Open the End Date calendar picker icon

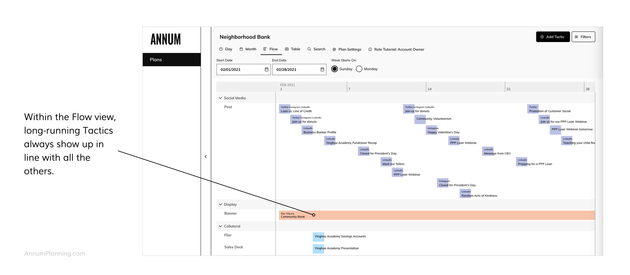322,70
